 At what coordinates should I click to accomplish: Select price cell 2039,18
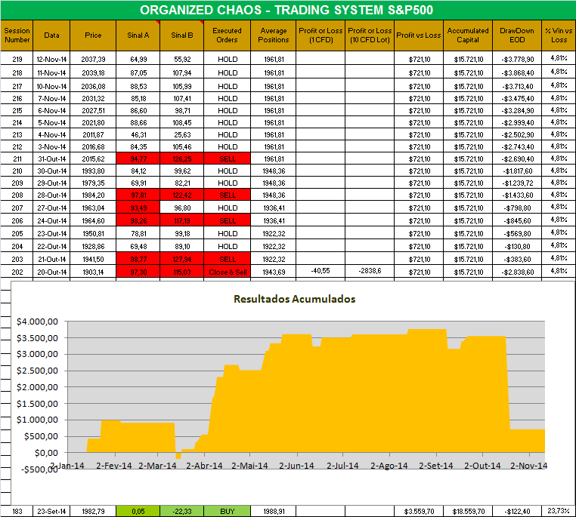93,72
